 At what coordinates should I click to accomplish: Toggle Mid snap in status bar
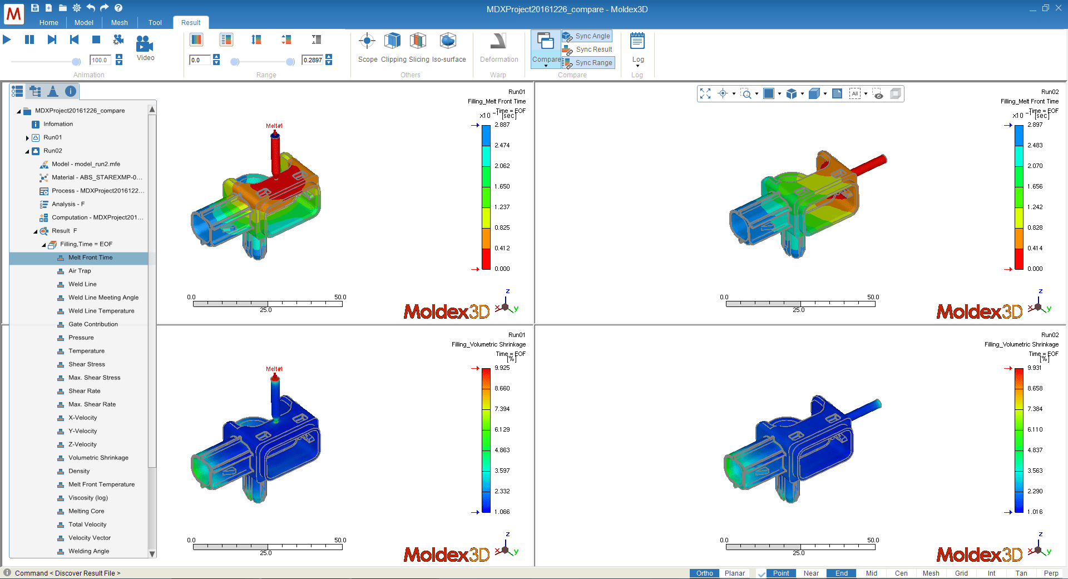(871, 573)
